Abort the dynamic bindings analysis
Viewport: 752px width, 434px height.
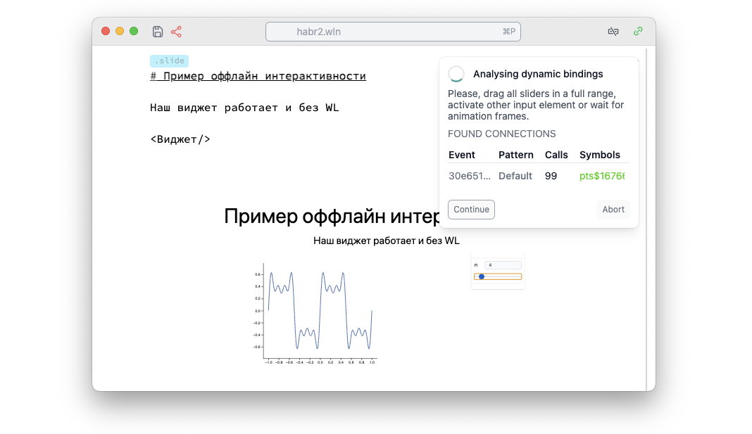point(613,209)
